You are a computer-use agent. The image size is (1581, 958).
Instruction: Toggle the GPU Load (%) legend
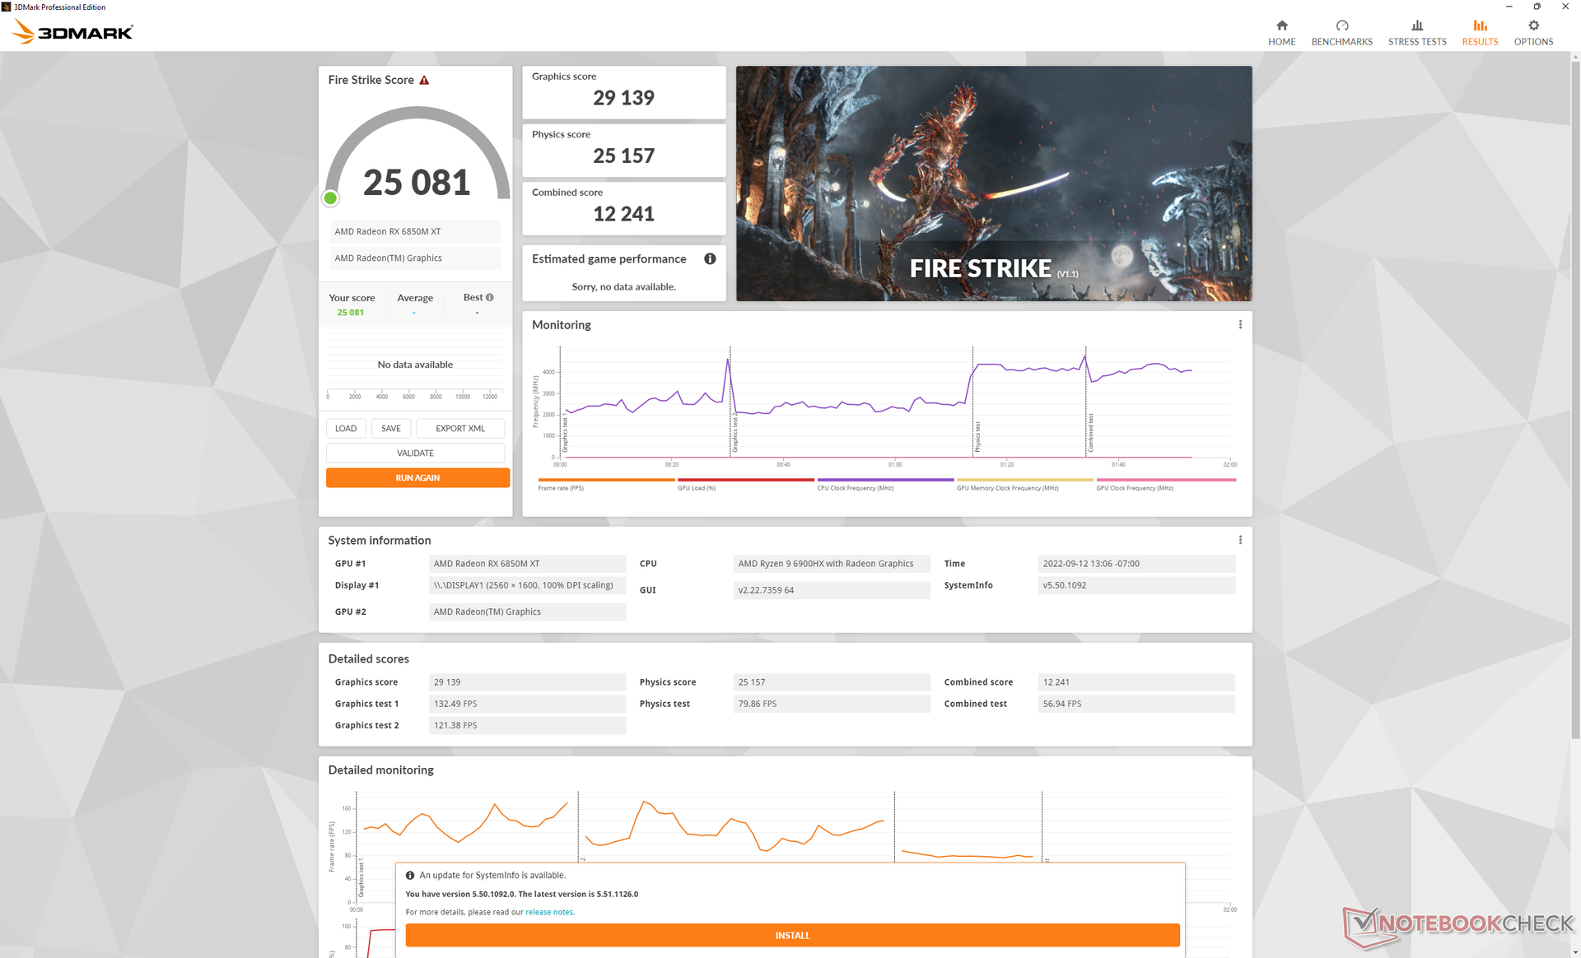(697, 487)
